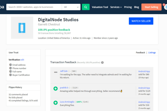Click the green plus icon on prathik b feedback
The image size is (167, 111).
(x=55, y=89)
